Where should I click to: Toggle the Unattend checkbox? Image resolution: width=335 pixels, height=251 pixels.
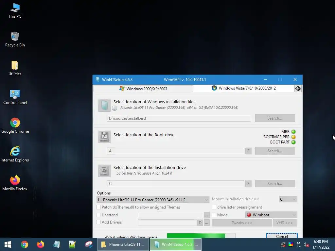(x=99, y=215)
